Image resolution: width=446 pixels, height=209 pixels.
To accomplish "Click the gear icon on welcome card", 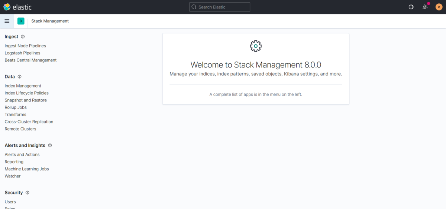I will [x=256, y=46].
